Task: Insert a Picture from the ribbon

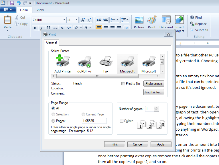Action: point(139,22)
